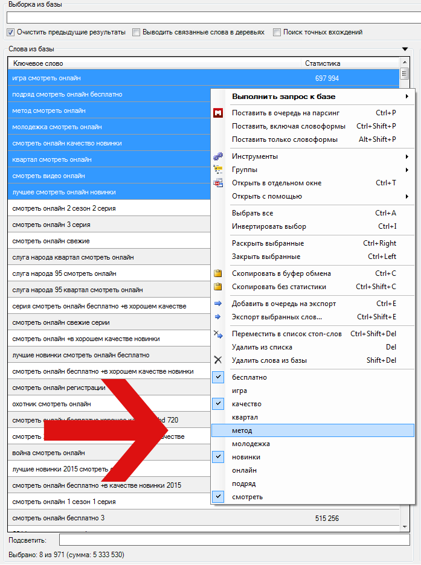Viewport: 421px width, 565px height.
Task: Select row 'смотреть онлайн 1 сезон 1 серия'
Action: point(109,502)
